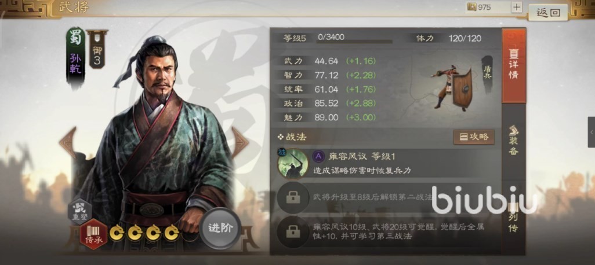Tap the 雍容风议 skill icon
Viewport: 595px width, 265px height.
pos(292,164)
